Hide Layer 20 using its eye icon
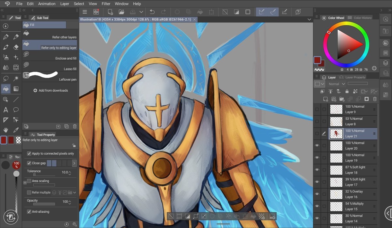 point(317,145)
